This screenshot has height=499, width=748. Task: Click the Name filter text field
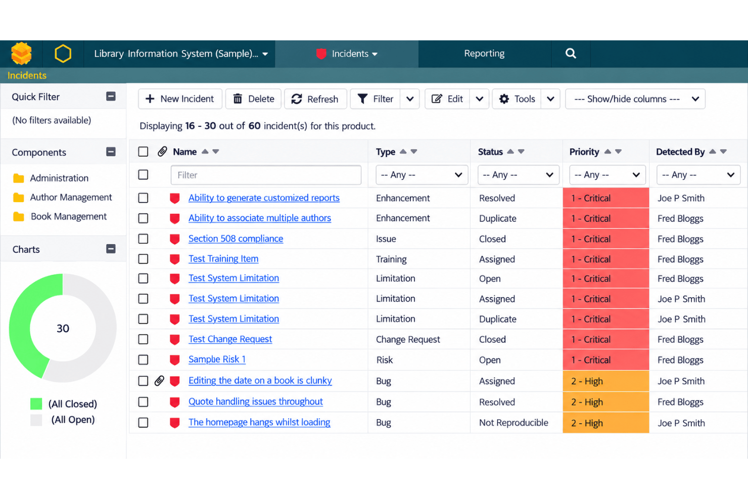(266, 175)
